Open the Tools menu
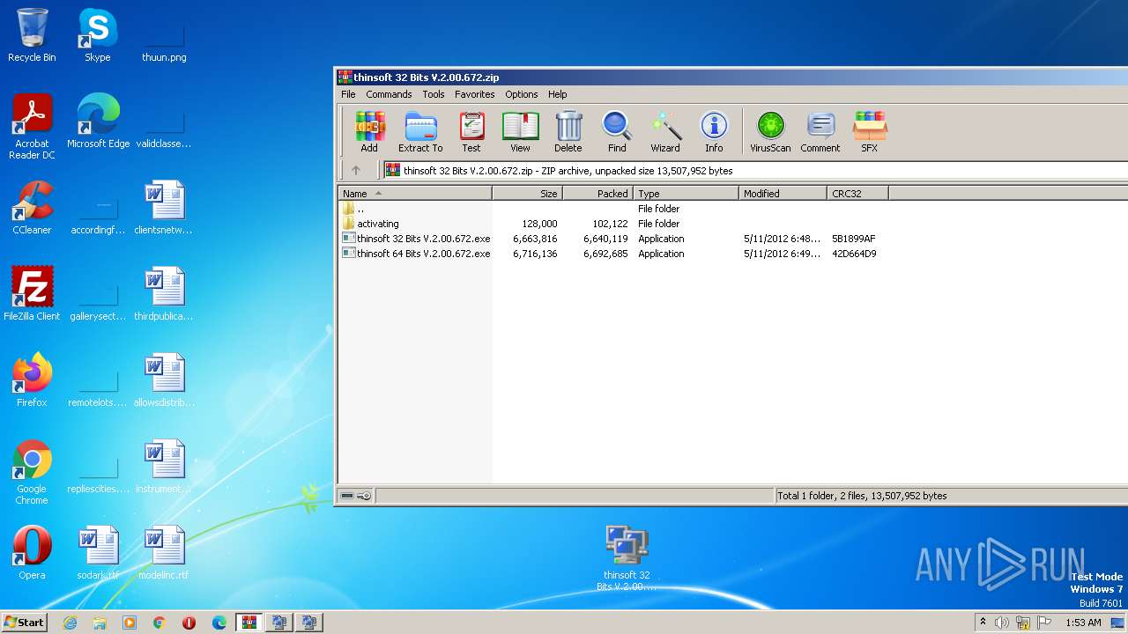1128x634 pixels. (433, 94)
